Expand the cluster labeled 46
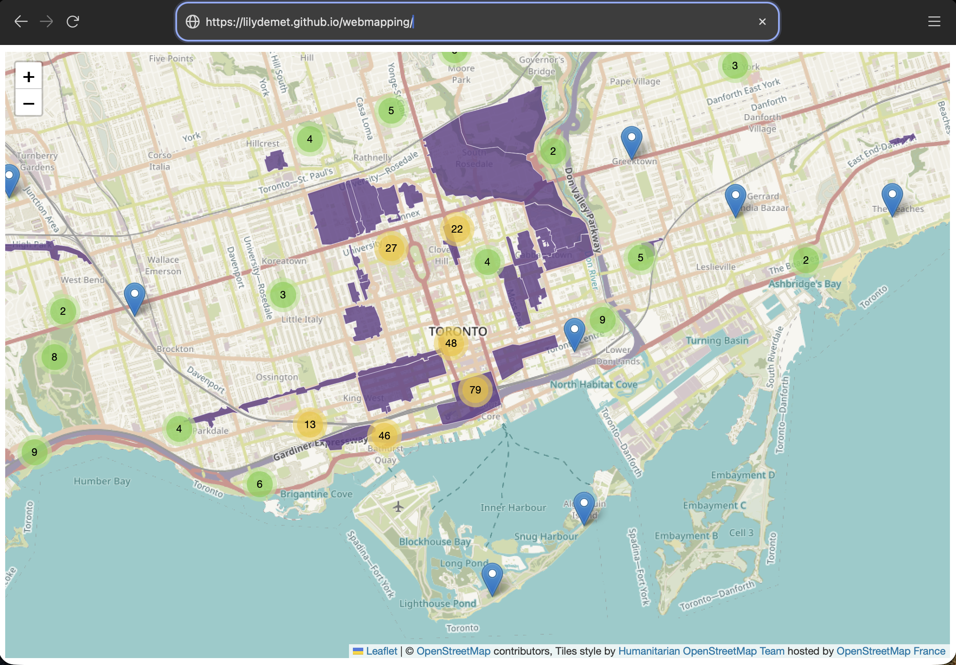Viewport: 956px width, 665px height. click(x=384, y=436)
